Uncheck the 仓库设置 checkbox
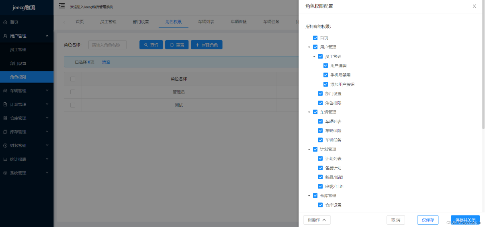Image resolution: width=489 pixels, height=227 pixels. click(321, 205)
